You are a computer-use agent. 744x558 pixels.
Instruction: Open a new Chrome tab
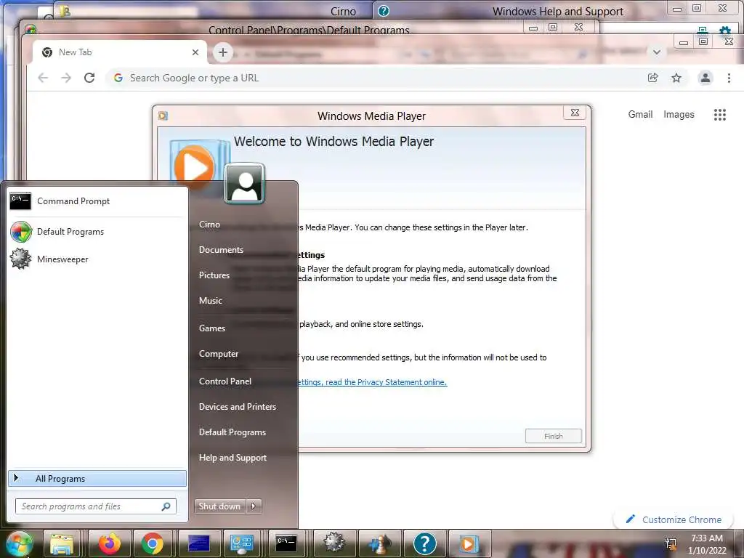[x=223, y=52]
